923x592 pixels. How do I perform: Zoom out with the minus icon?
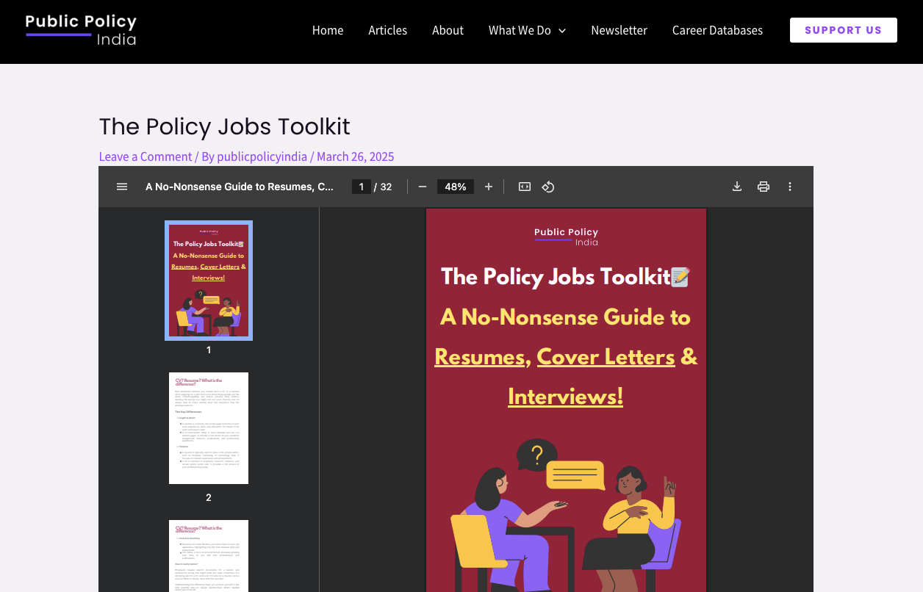pyautogui.click(x=423, y=187)
